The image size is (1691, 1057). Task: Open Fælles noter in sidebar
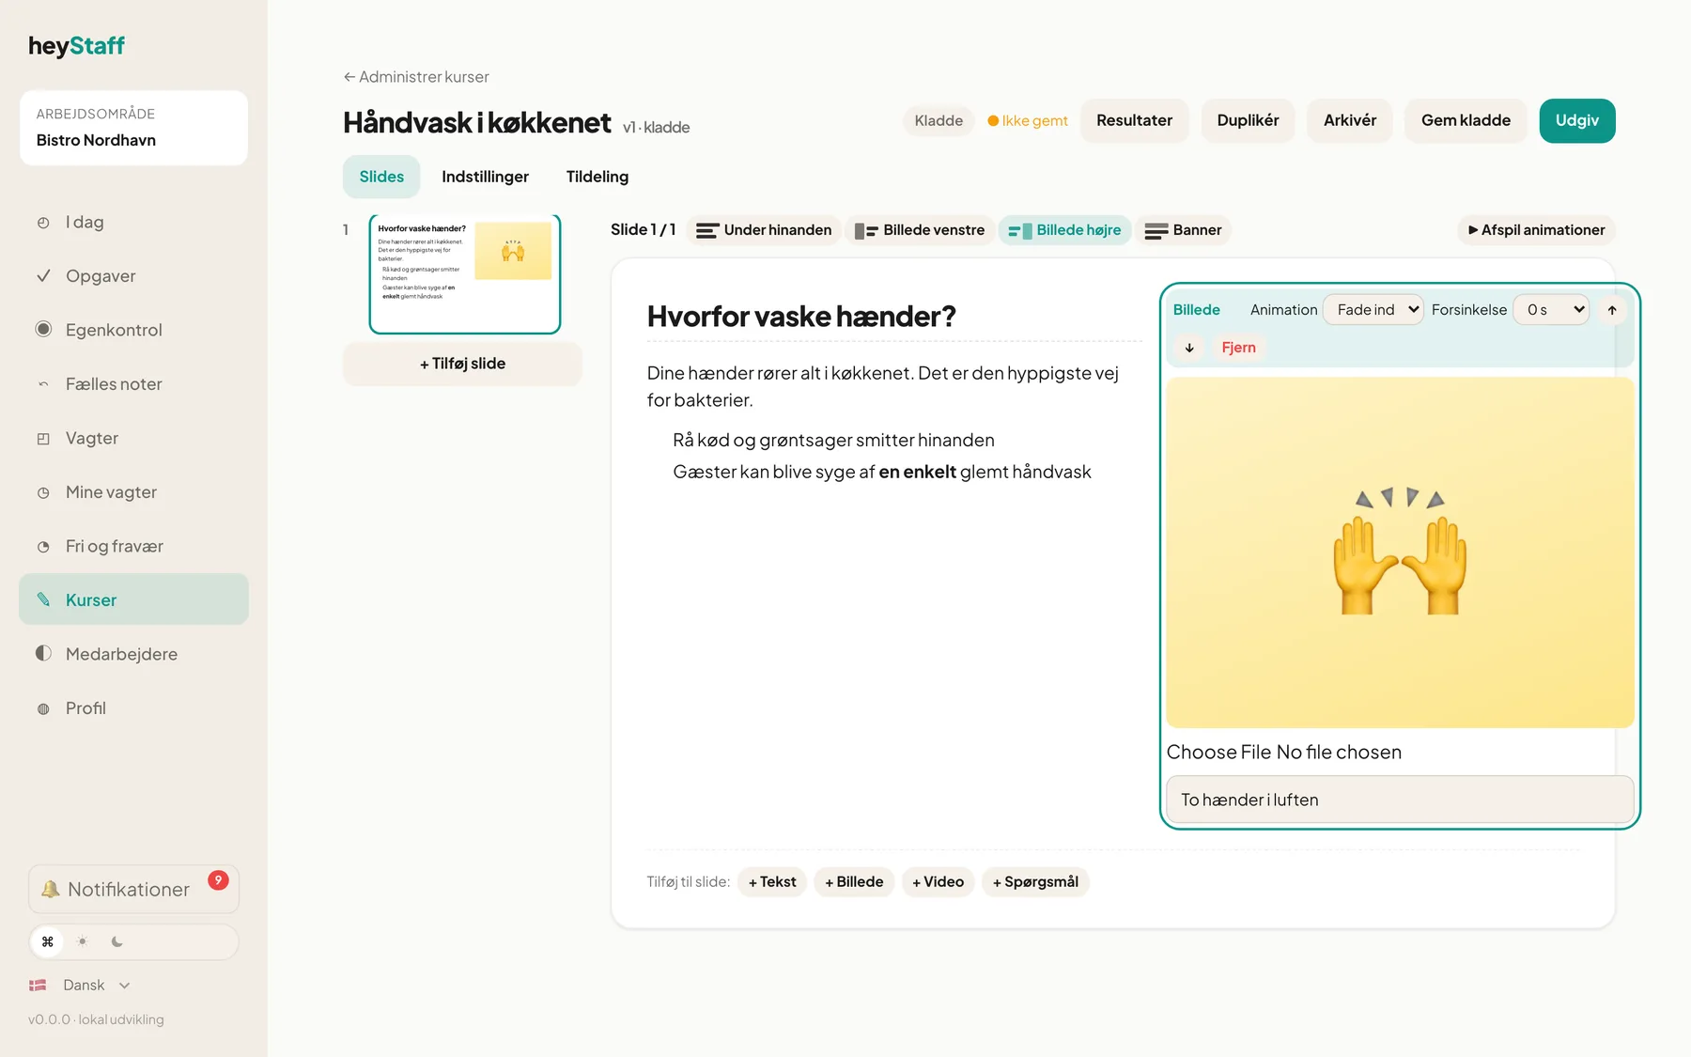point(133,384)
